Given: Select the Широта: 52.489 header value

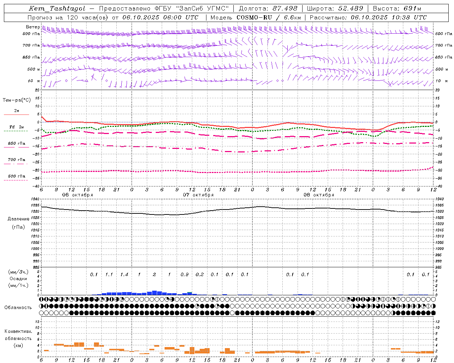Looking at the screenshot, I should click(335, 9).
